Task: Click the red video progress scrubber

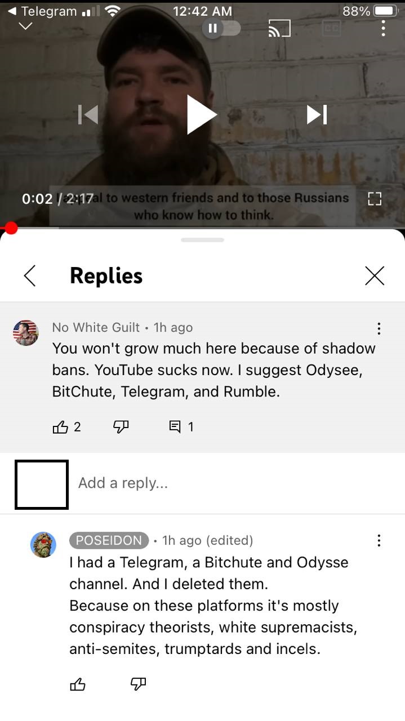Action: coord(11,228)
